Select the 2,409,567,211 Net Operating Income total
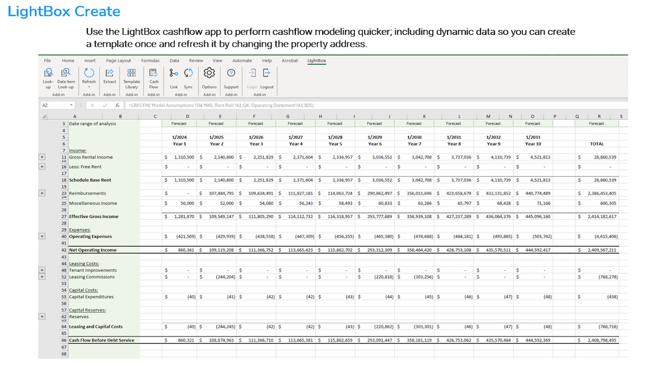 click(597, 250)
